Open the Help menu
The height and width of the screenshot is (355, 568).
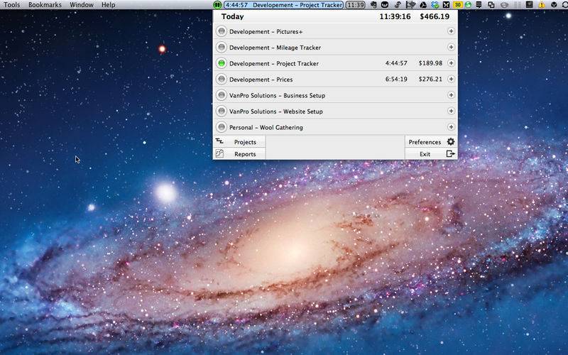pos(109,5)
